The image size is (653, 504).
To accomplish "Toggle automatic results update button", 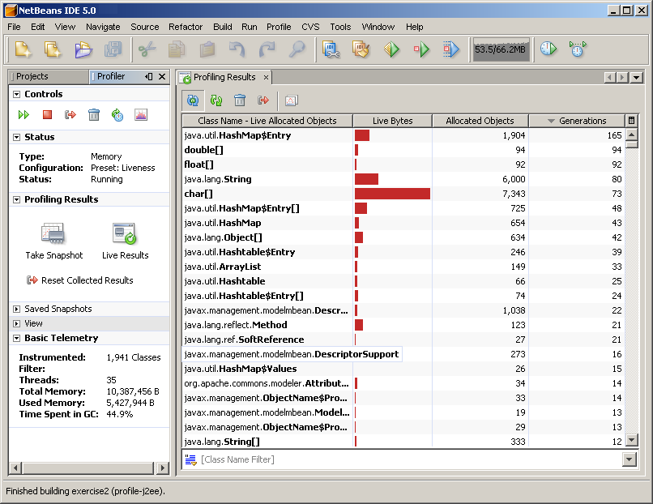I will pos(193,100).
